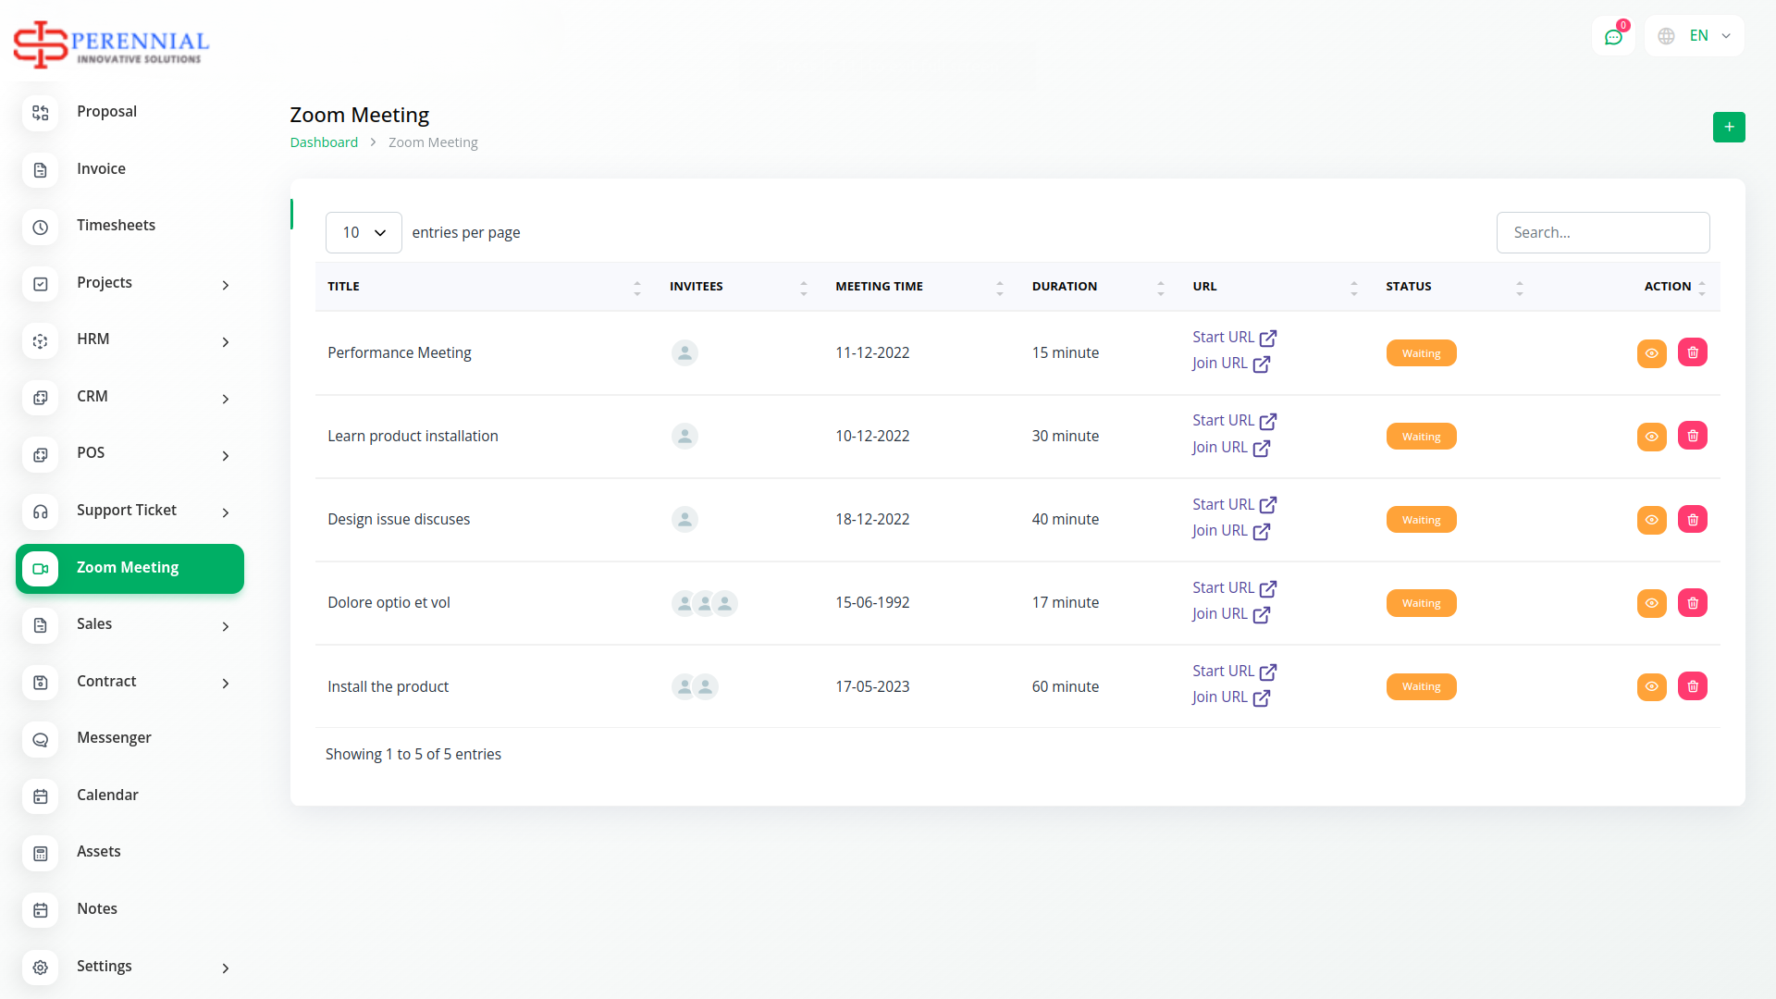View Performance Meeting details with eye icon
This screenshot has height=999, width=1776.
click(1651, 353)
